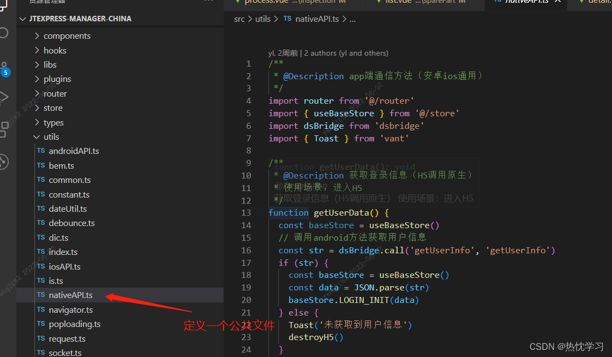
Task: Open is.ts in the explorer
Action: [x=56, y=281]
